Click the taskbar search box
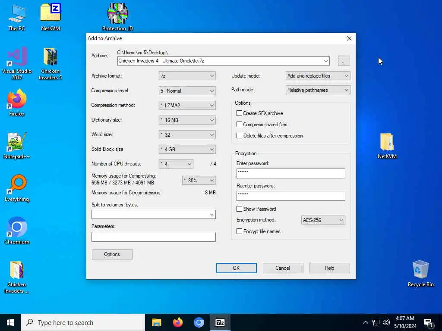Viewport: 442px width, 331px height. point(83,322)
